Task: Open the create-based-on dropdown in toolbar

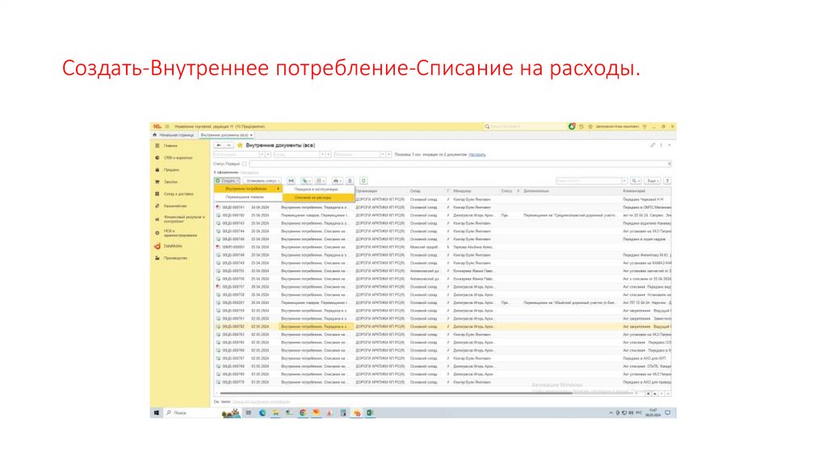Action: [305, 181]
